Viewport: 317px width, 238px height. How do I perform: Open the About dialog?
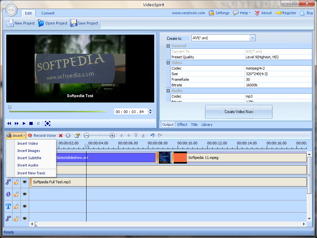pos(263,13)
